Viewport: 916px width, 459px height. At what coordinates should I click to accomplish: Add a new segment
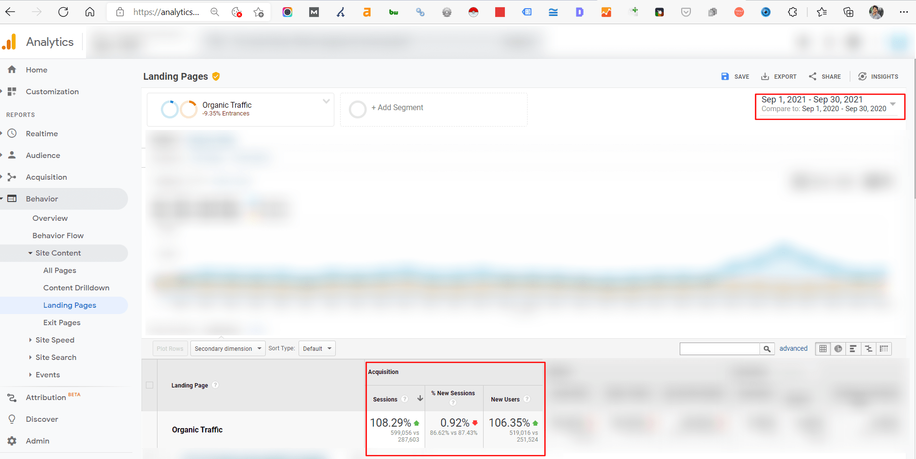coord(397,108)
